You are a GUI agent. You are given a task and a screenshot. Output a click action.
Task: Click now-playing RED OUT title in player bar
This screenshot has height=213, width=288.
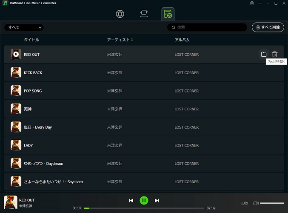coord(27,200)
